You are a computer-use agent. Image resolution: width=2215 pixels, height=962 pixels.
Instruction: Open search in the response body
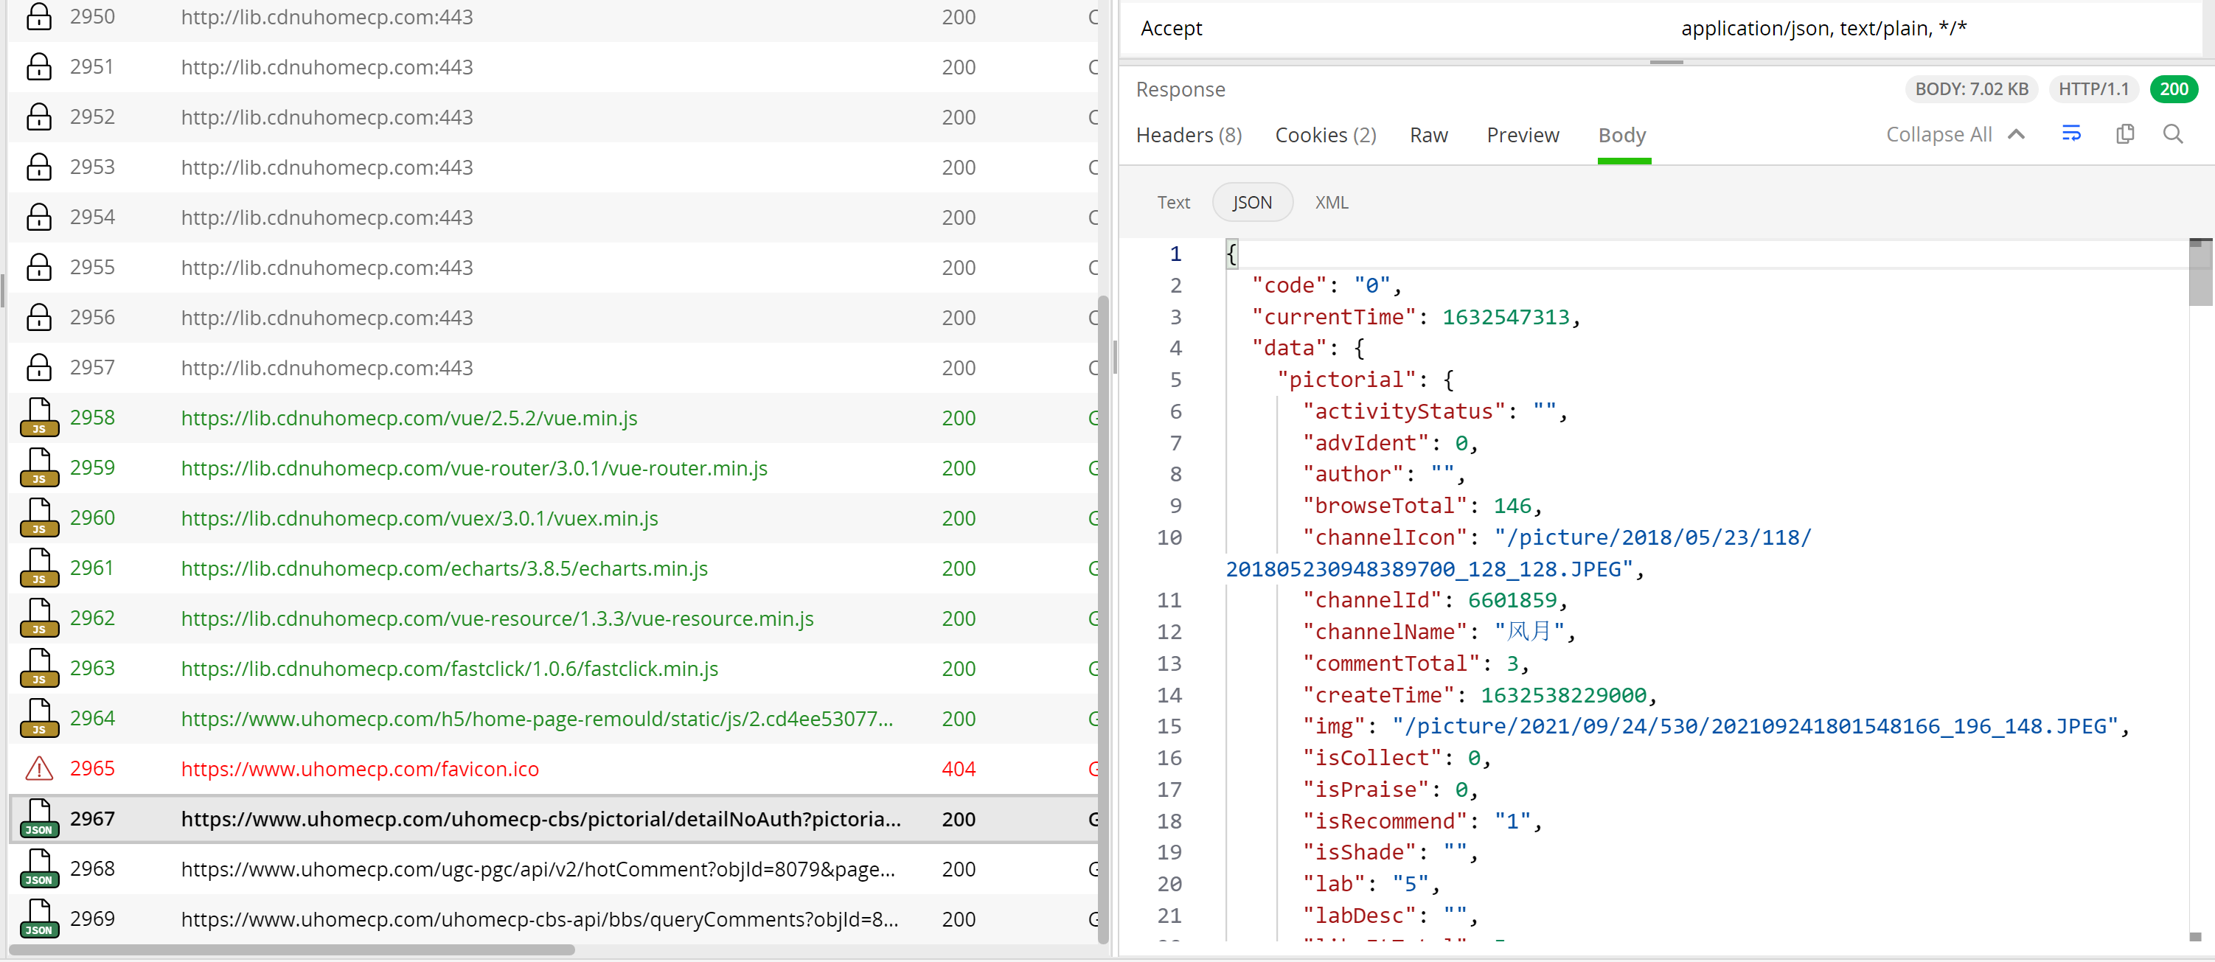2173,134
